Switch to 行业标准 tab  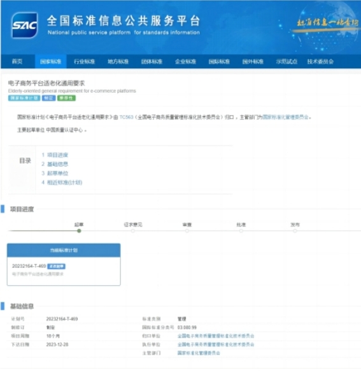pos(84,61)
